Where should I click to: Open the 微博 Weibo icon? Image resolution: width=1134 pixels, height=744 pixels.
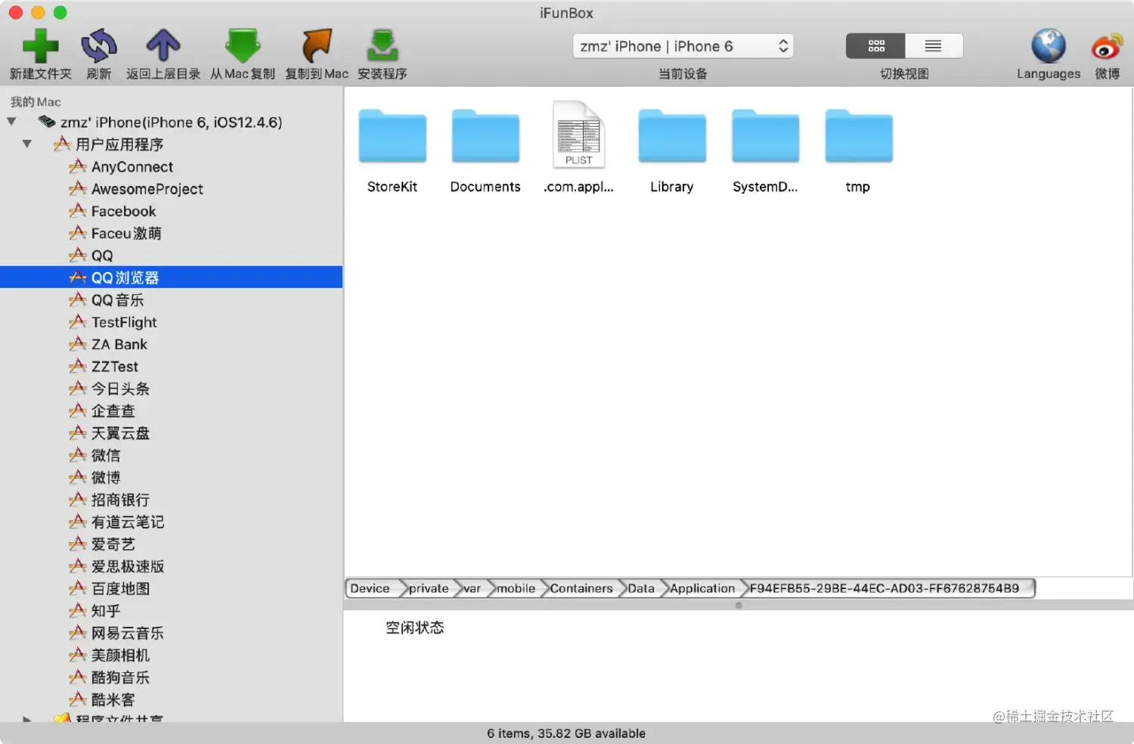(1107, 47)
